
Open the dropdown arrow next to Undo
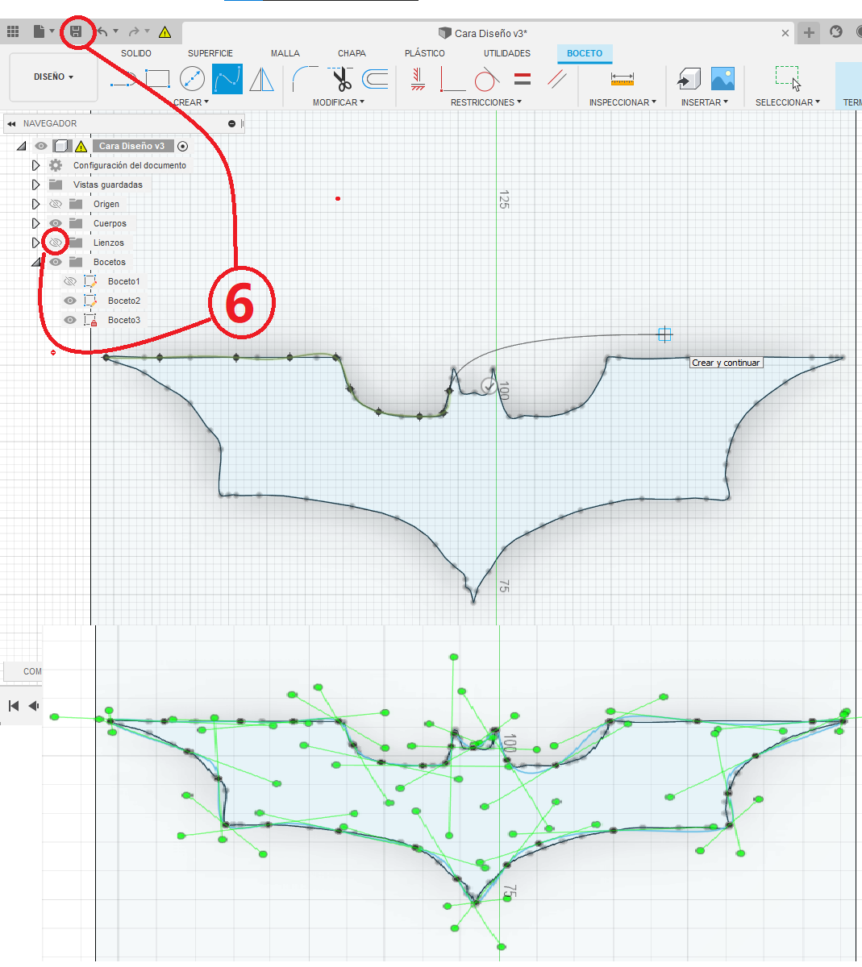tap(115, 32)
